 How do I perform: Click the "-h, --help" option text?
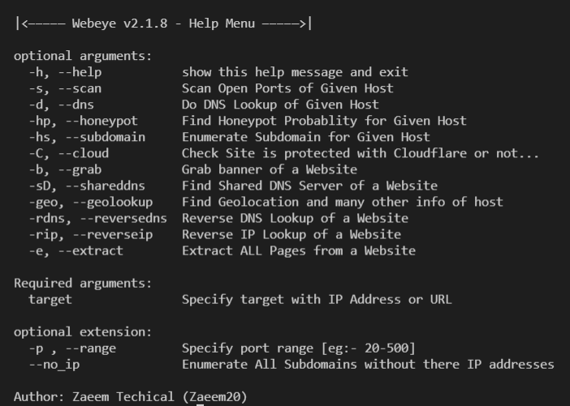[x=65, y=72]
